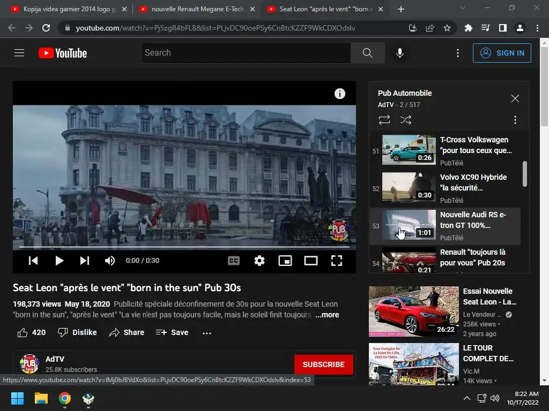The width and height of the screenshot is (549, 411).
Task: Mute the video volume speaker icon
Action: (110, 261)
